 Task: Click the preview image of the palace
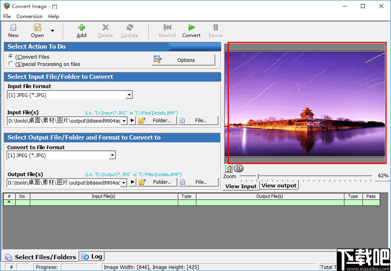click(x=305, y=104)
